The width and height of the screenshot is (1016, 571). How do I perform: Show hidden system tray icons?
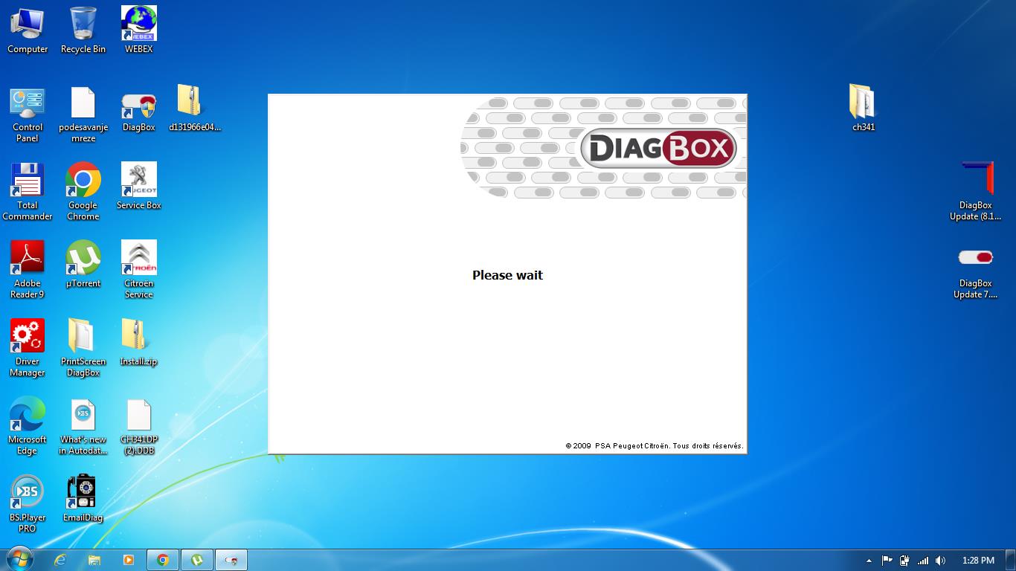coord(869,561)
